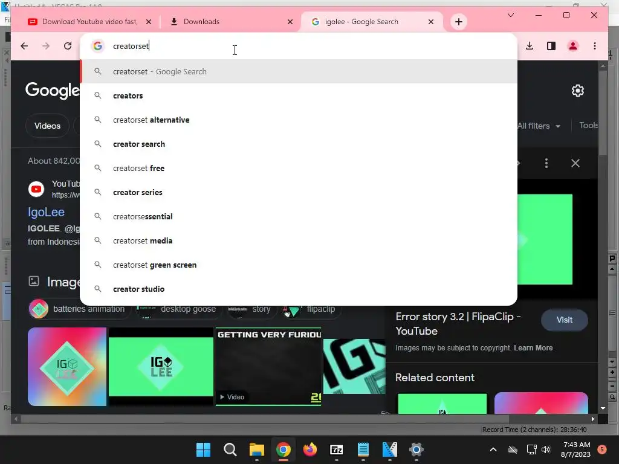Reload the current page
Viewport: 619px width, 464px height.
[x=68, y=46]
